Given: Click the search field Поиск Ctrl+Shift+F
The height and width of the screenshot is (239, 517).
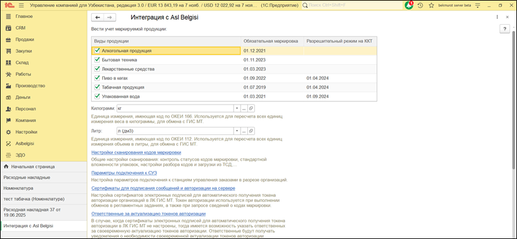Looking at the screenshot, I should pos(352,6).
